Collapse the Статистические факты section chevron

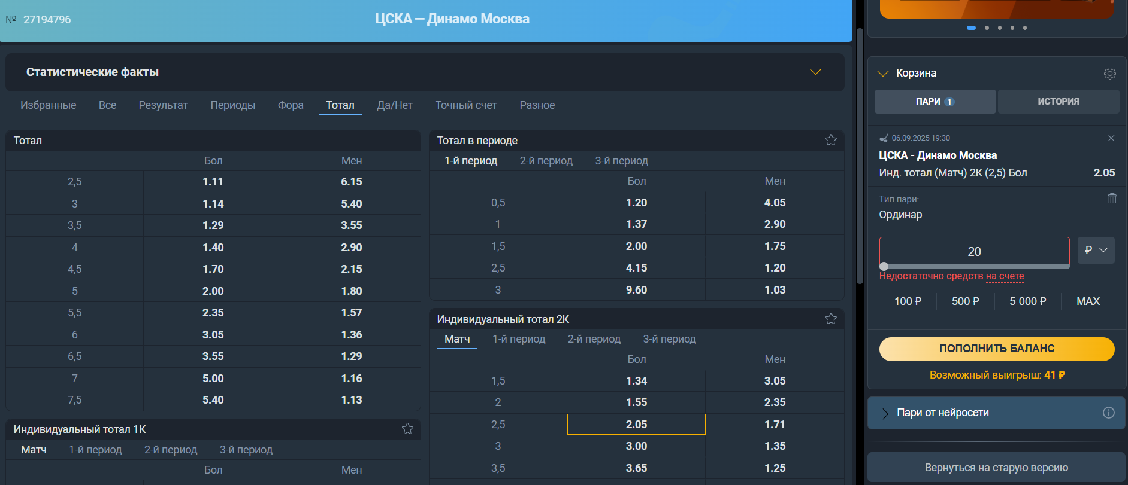click(815, 72)
